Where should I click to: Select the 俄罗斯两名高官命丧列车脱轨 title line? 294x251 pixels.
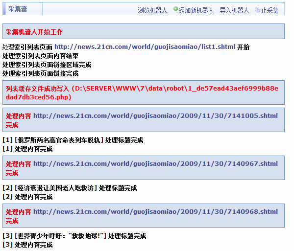[x=73, y=140]
